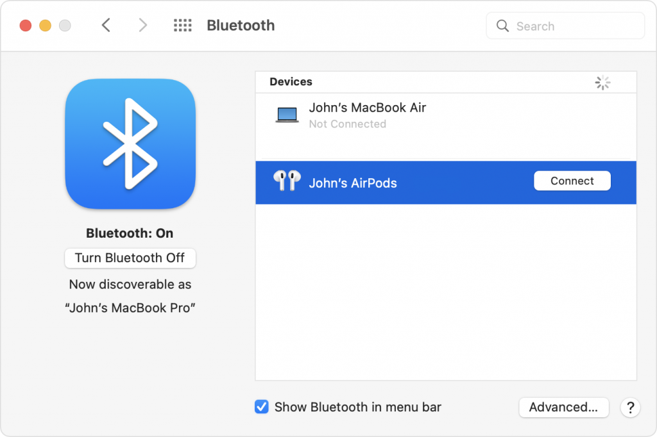Image resolution: width=657 pixels, height=437 pixels.
Task: Uncheck Show Bluetooth in menu bar
Action: pos(262,407)
